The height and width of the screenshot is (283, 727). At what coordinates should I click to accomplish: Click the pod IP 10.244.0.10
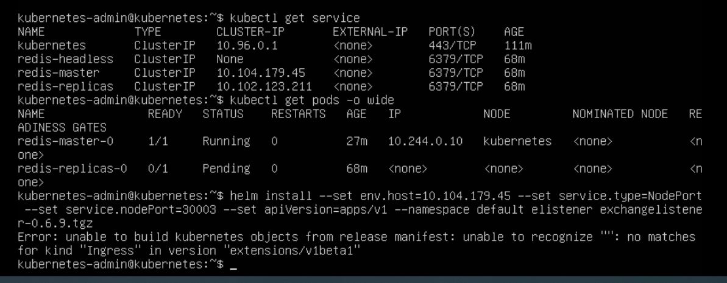tap(425, 141)
